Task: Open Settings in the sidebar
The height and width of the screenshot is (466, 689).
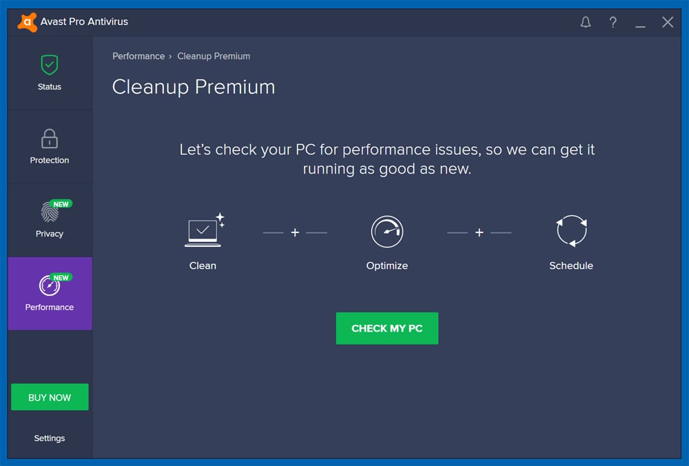Action: [50, 438]
